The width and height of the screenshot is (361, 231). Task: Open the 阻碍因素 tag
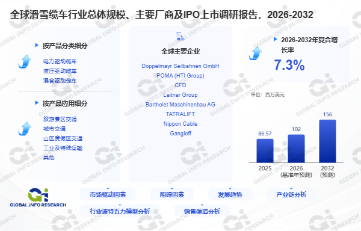click(172, 195)
